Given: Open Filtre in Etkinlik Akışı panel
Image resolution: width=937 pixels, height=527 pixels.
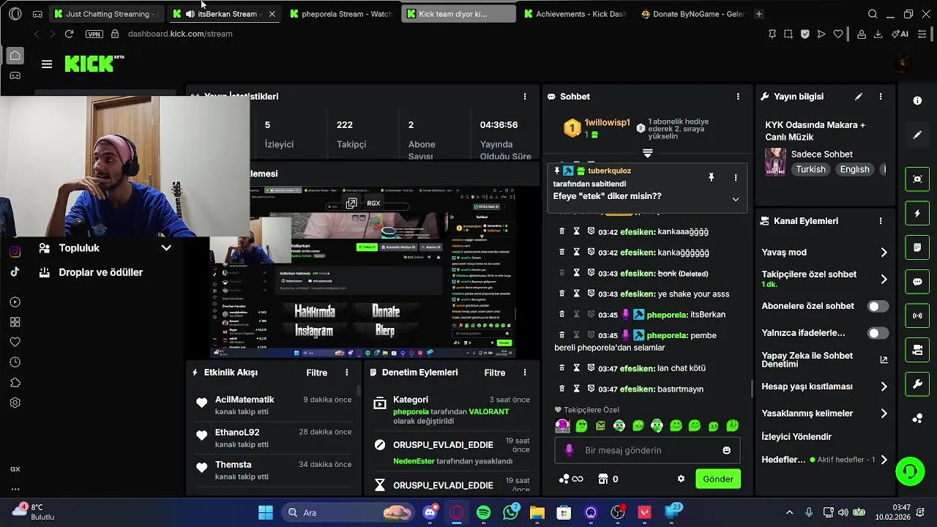Looking at the screenshot, I should point(317,373).
